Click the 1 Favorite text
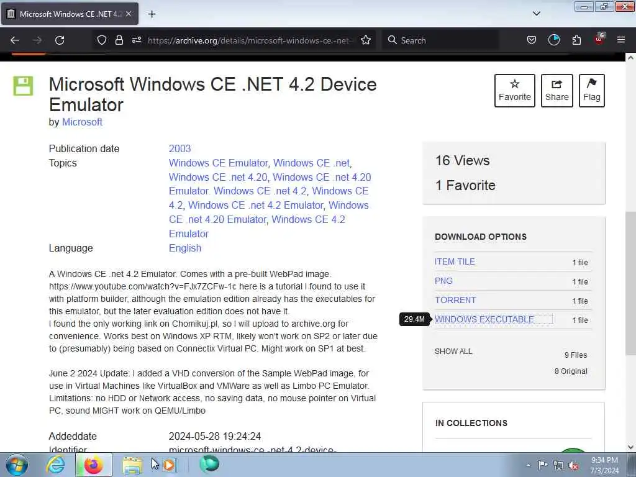This screenshot has height=477, width=636. click(x=465, y=185)
